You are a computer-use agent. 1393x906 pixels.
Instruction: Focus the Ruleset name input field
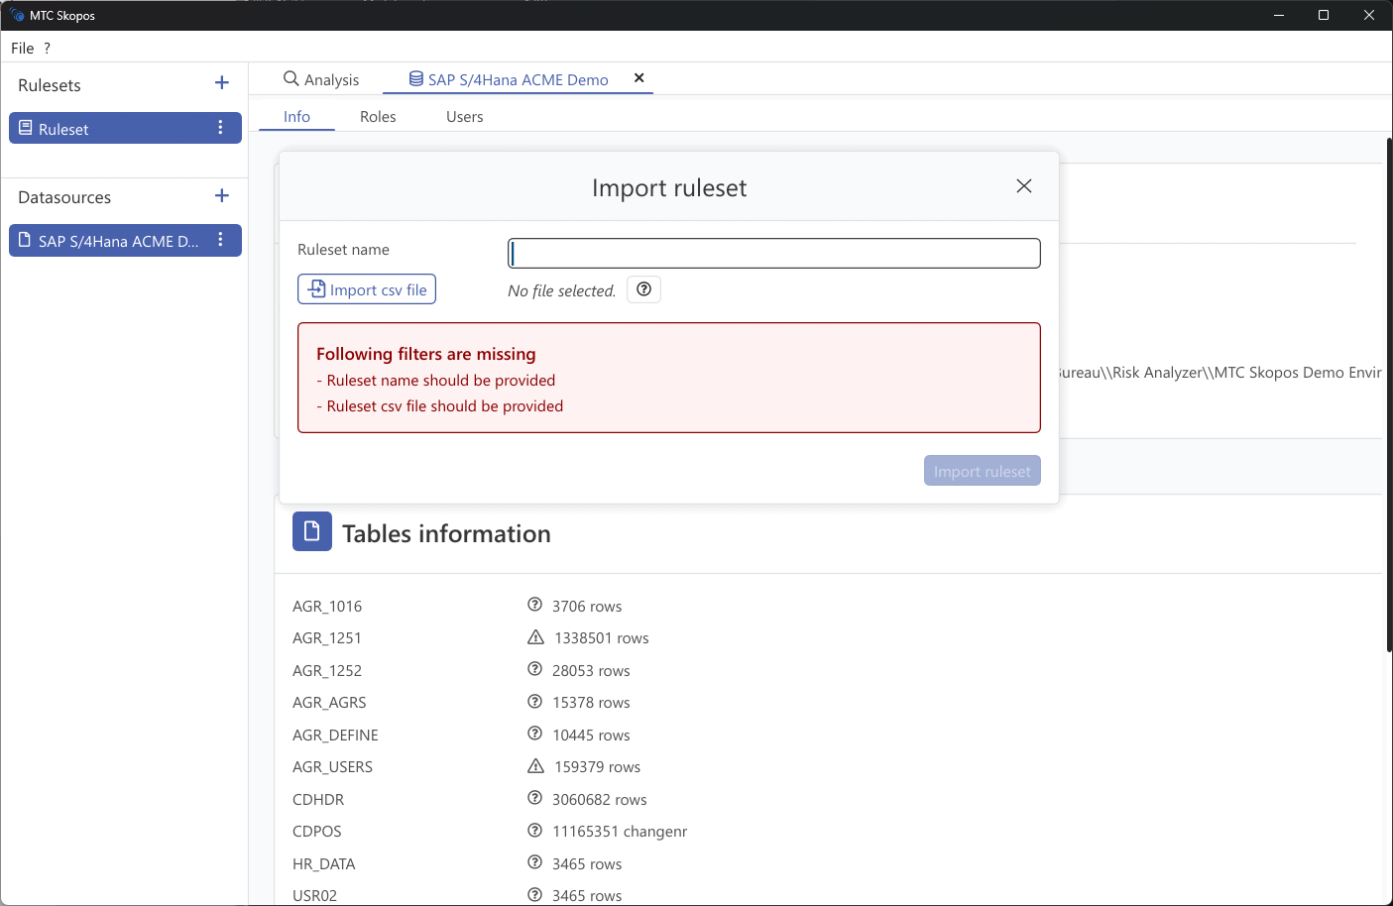773,254
